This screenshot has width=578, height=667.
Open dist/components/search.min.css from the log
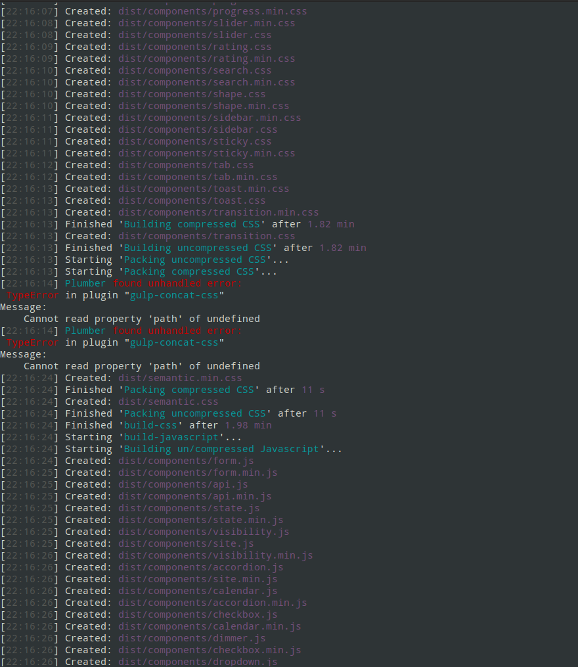pyautogui.click(x=207, y=81)
